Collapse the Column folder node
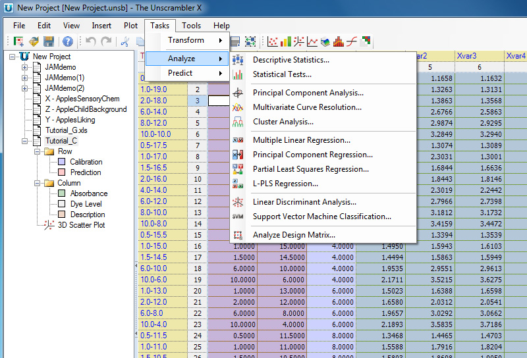 (x=37, y=183)
